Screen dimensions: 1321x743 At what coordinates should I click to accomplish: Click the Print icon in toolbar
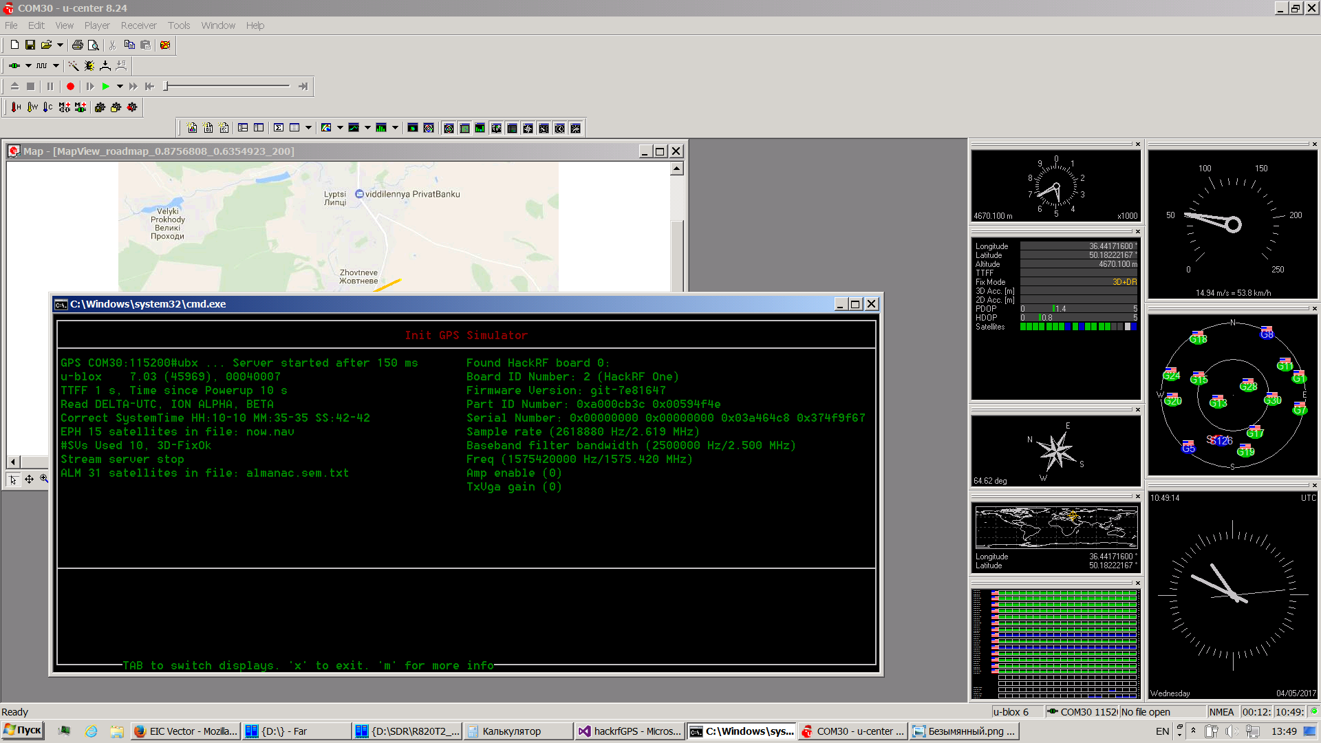click(x=78, y=45)
